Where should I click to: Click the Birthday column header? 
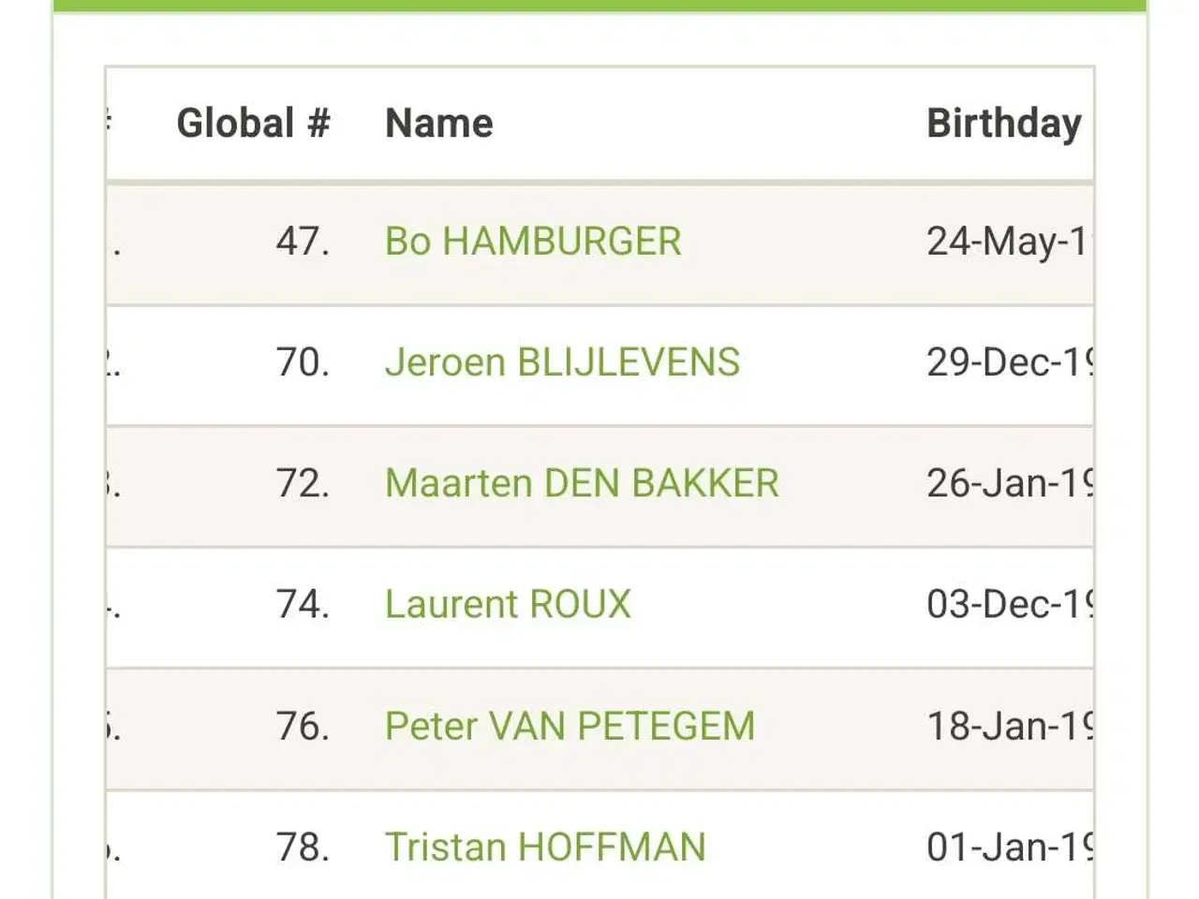[1003, 124]
